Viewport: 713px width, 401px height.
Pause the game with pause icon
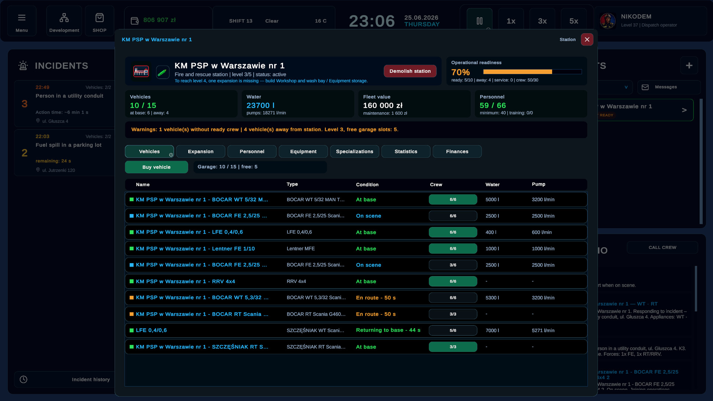click(479, 21)
